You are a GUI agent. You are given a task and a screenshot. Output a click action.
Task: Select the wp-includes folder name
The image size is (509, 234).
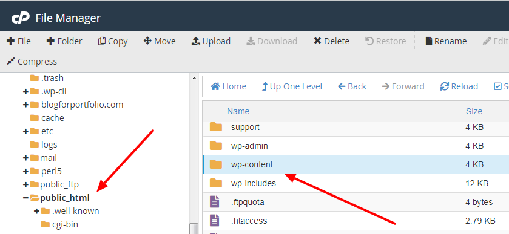[x=253, y=183]
